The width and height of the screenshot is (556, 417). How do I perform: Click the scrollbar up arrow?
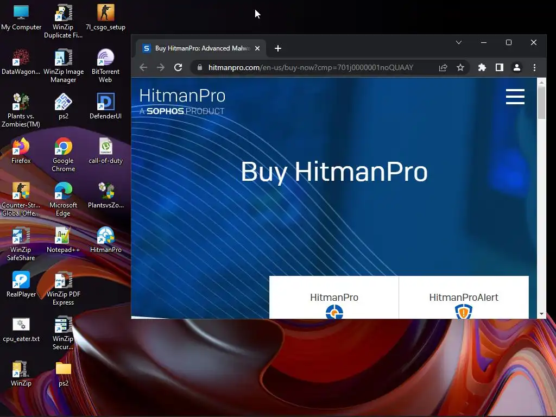pos(541,82)
